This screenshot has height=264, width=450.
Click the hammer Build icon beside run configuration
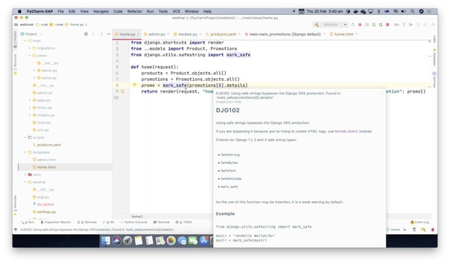[316, 24]
